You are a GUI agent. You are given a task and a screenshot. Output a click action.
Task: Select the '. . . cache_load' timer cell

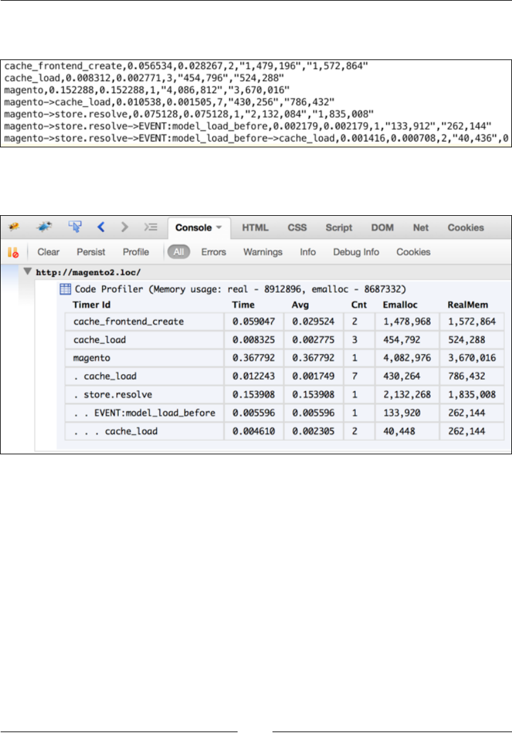tap(145, 432)
